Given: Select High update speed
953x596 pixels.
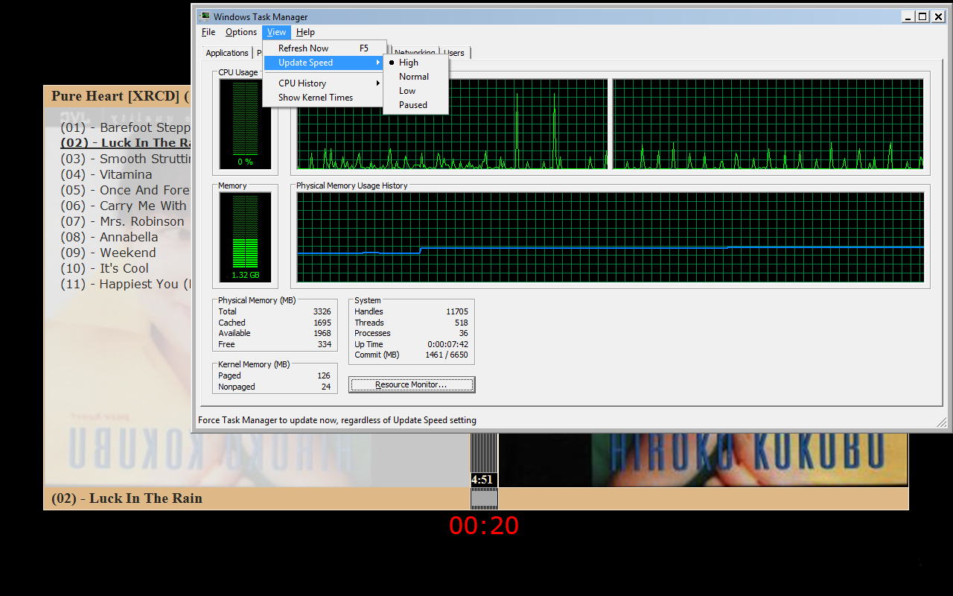Looking at the screenshot, I should tap(415, 63).
